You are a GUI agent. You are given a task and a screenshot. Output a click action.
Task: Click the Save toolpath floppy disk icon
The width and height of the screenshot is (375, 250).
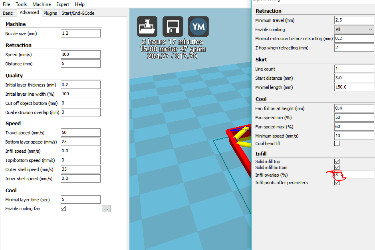(173, 26)
